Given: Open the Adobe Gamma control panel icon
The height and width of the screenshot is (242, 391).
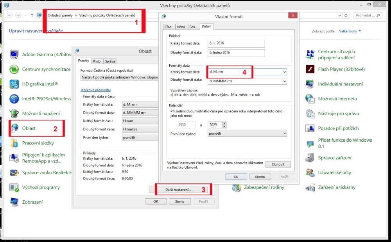Looking at the screenshot, I should 14,54.
